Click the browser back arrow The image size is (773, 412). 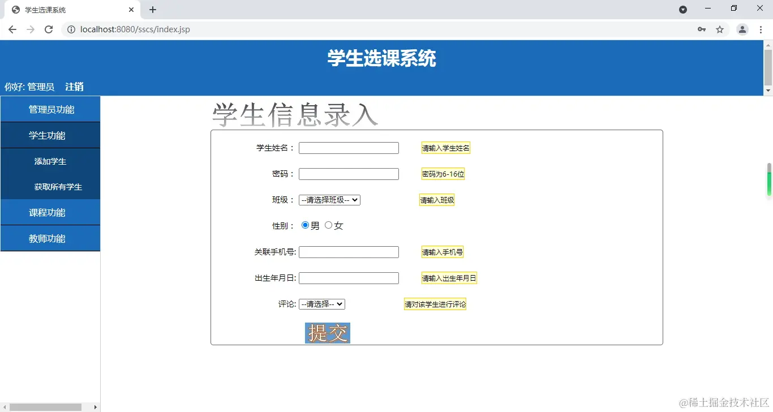[x=12, y=29]
